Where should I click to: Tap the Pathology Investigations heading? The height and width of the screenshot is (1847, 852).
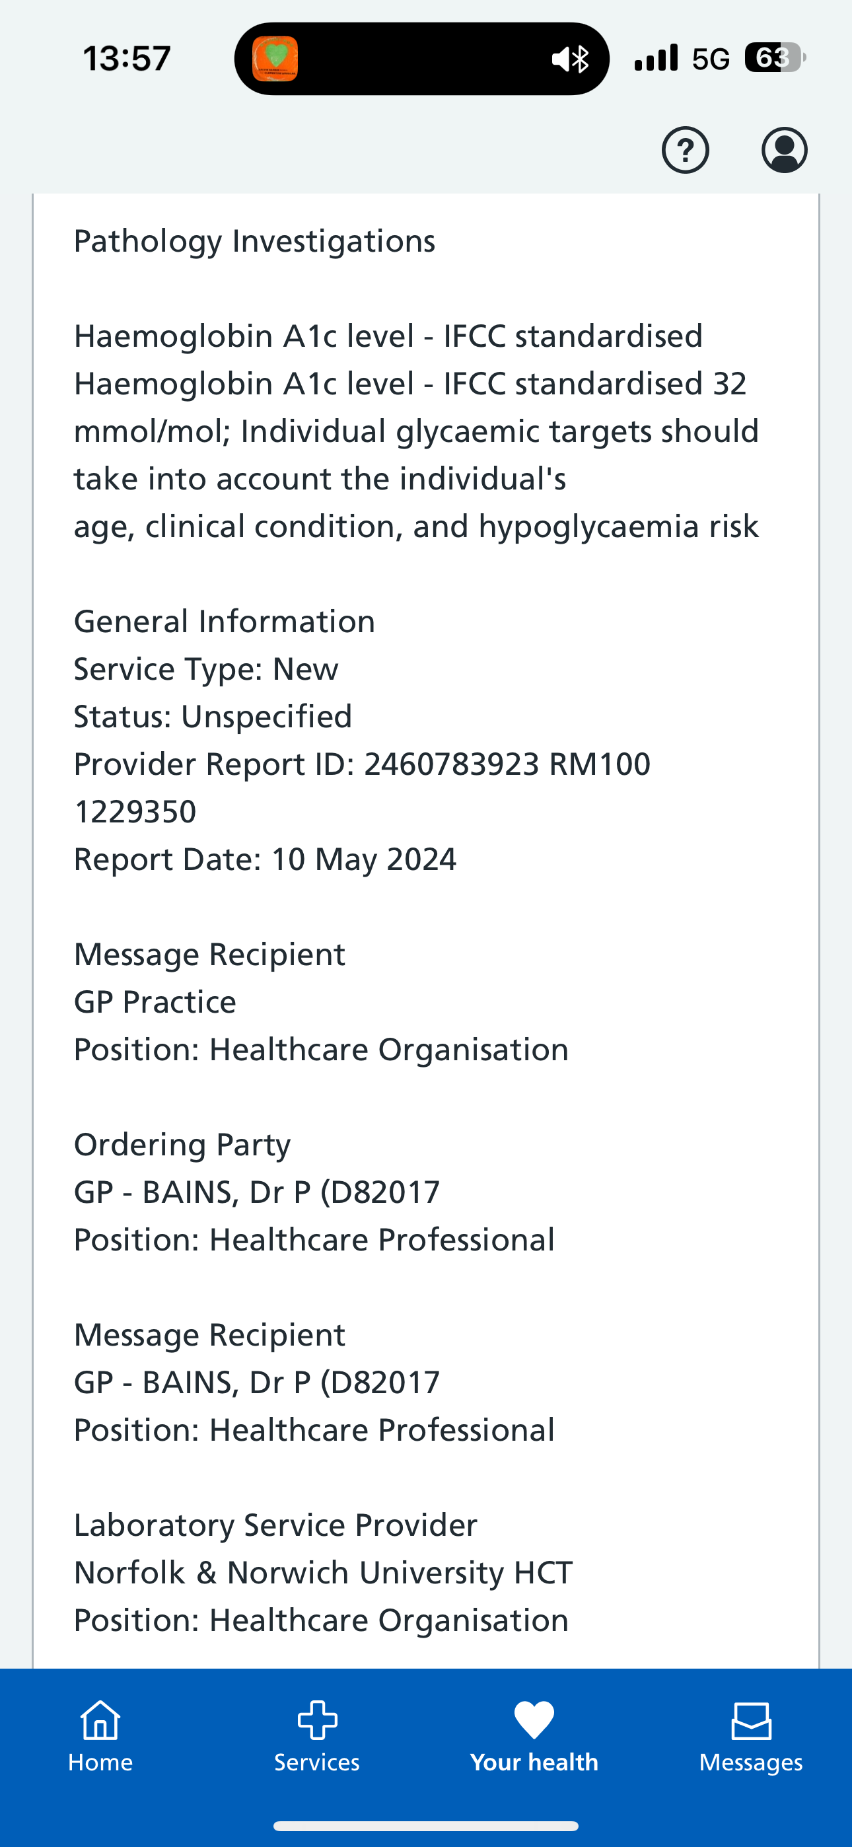pos(254,241)
